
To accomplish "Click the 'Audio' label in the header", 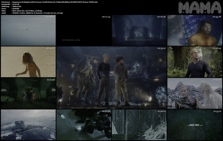I will 3,13.
